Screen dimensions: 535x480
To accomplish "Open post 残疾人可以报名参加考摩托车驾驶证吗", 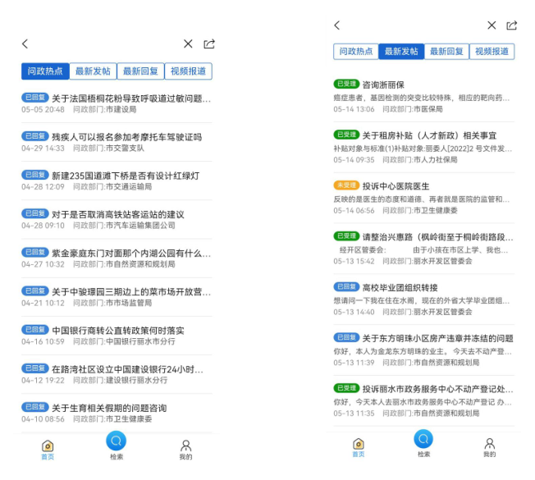I will click(127, 137).
